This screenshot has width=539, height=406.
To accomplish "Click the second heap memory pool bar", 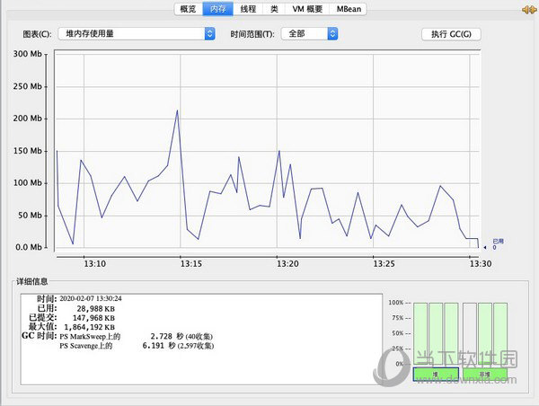I will tap(436, 334).
